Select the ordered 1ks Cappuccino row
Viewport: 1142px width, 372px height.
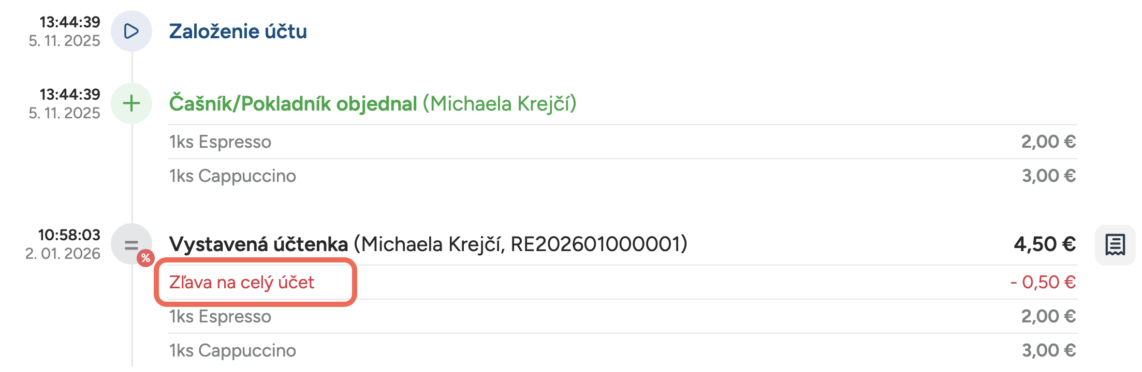(x=232, y=176)
